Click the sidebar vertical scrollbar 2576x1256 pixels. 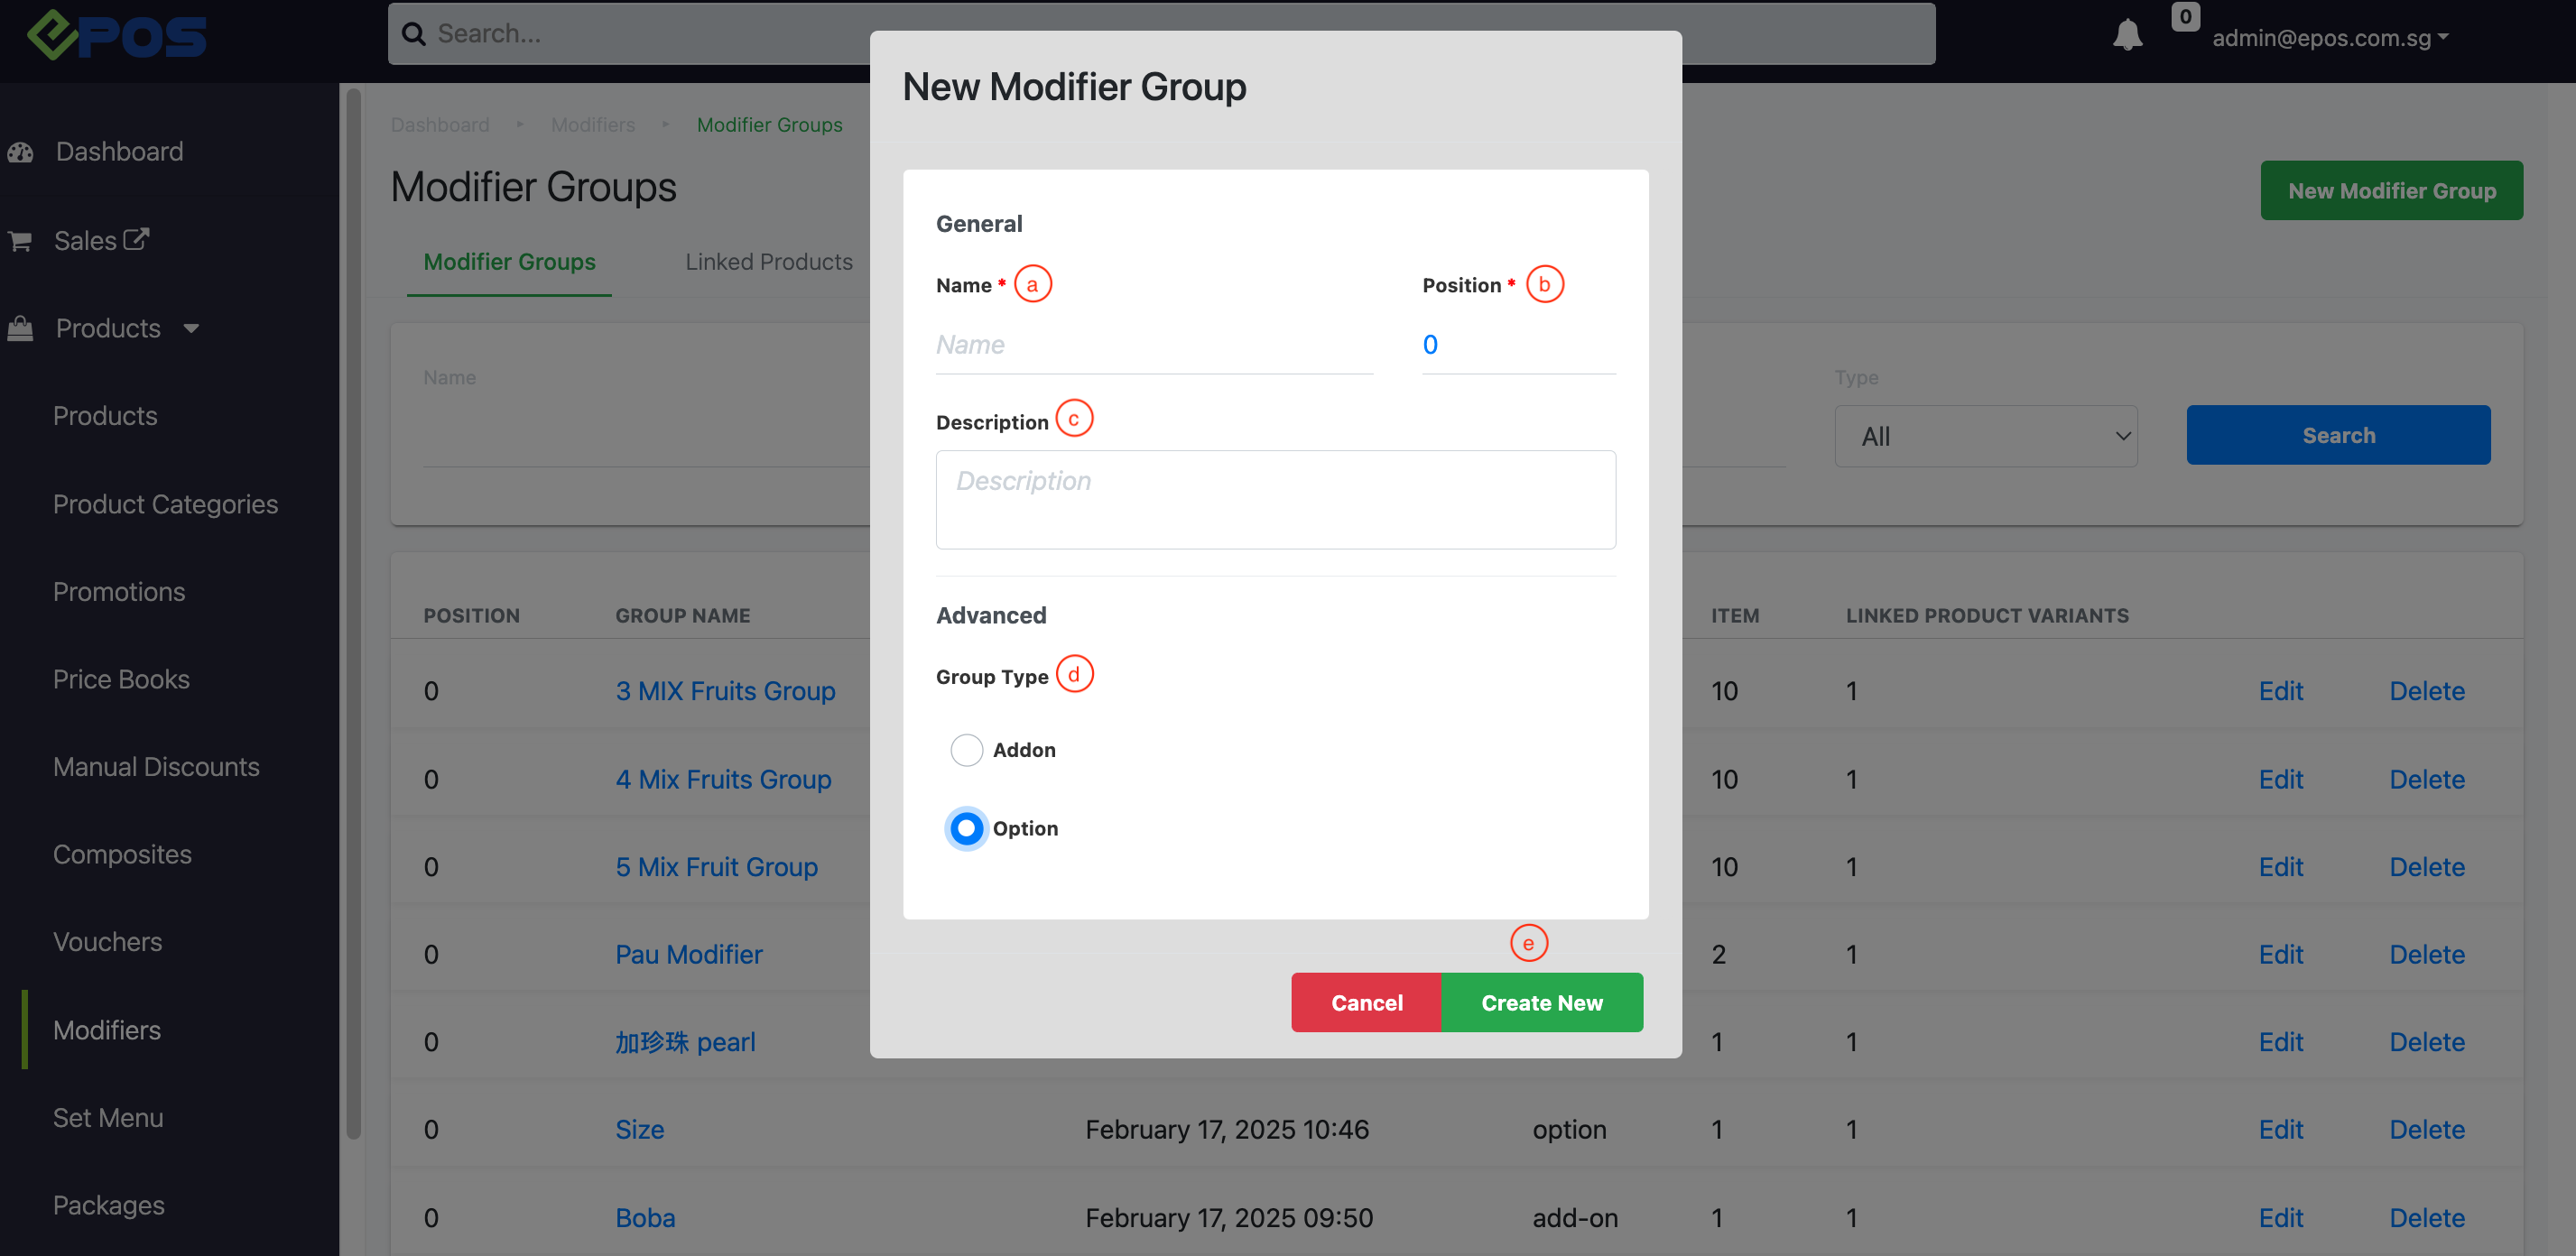tap(353, 614)
